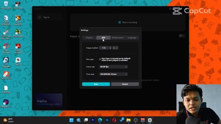
Task: Open taskbar Search
Action: (x=78, y=120)
